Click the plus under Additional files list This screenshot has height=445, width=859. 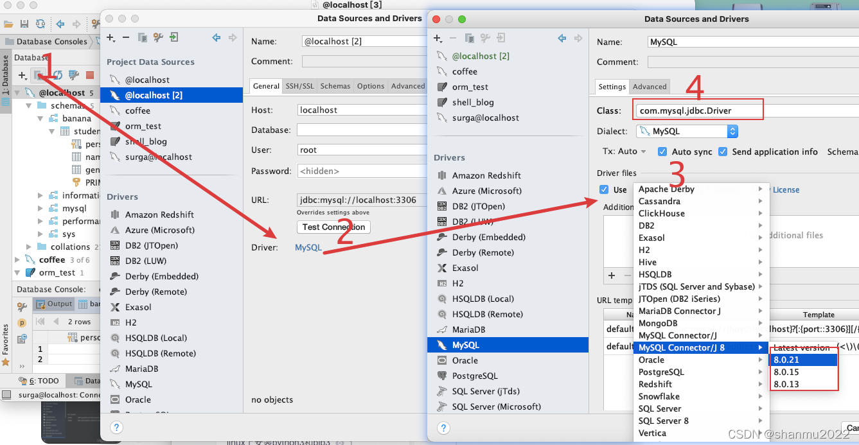tap(612, 275)
